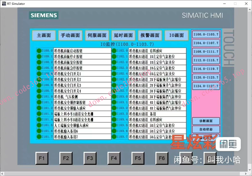Image resolution: width=252 pixels, height=176 pixels.
Task: Click the green indicator for I101.7
Action: tap(39, 137)
